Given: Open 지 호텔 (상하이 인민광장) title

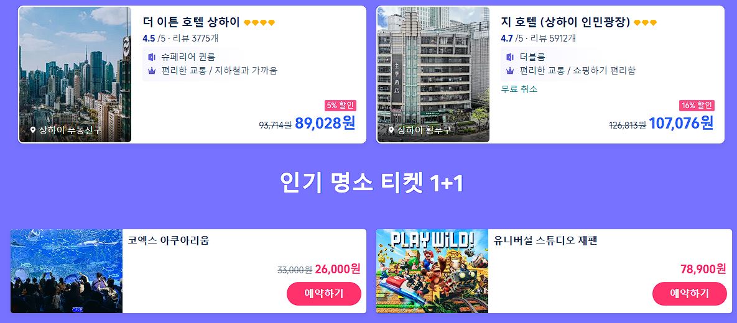Looking at the screenshot, I should coord(565,22).
